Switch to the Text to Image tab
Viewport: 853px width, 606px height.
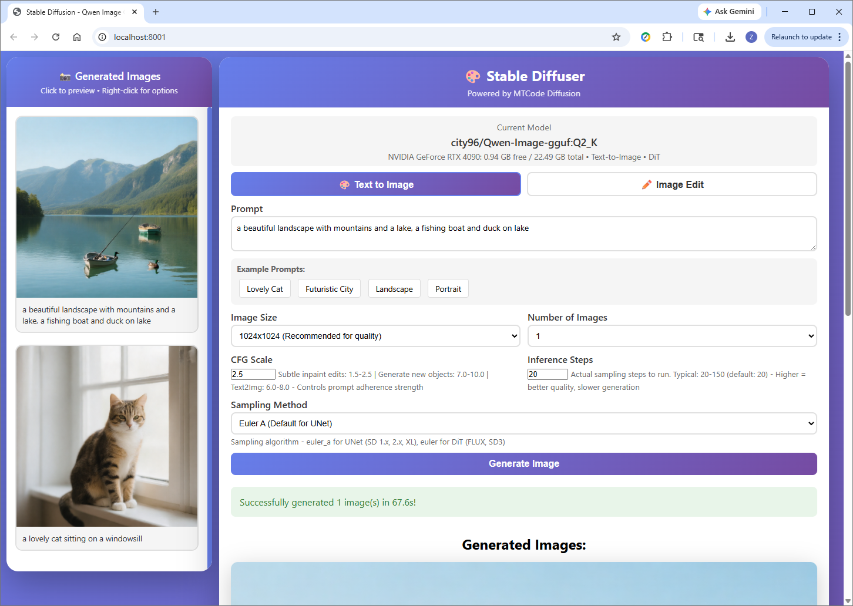[x=376, y=184]
